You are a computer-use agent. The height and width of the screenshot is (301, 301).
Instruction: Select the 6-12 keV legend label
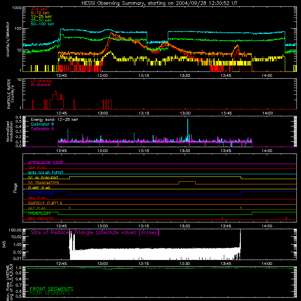(40, 13)
